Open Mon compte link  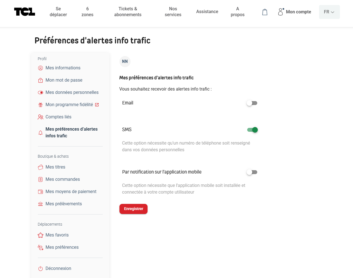(298, 12)
